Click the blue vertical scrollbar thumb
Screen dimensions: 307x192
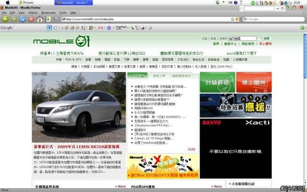point(305,56)
